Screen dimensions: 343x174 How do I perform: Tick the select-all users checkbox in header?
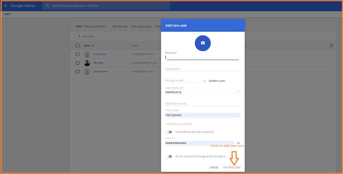coord(78,46)
